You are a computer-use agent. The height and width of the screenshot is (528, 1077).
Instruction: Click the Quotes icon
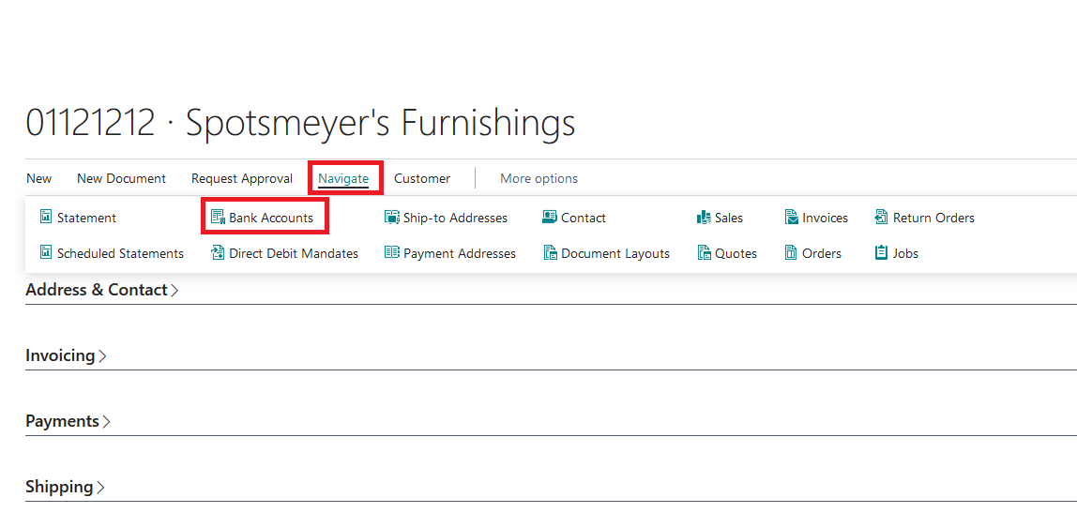coord(704,253)
